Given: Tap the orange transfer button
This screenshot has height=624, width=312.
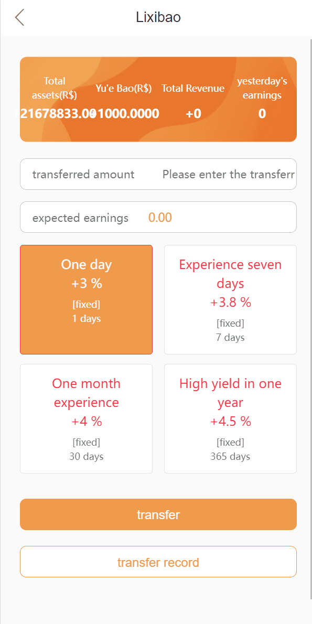Looking at the screenshot, I should pyautogui.click(x=158, y=514).
